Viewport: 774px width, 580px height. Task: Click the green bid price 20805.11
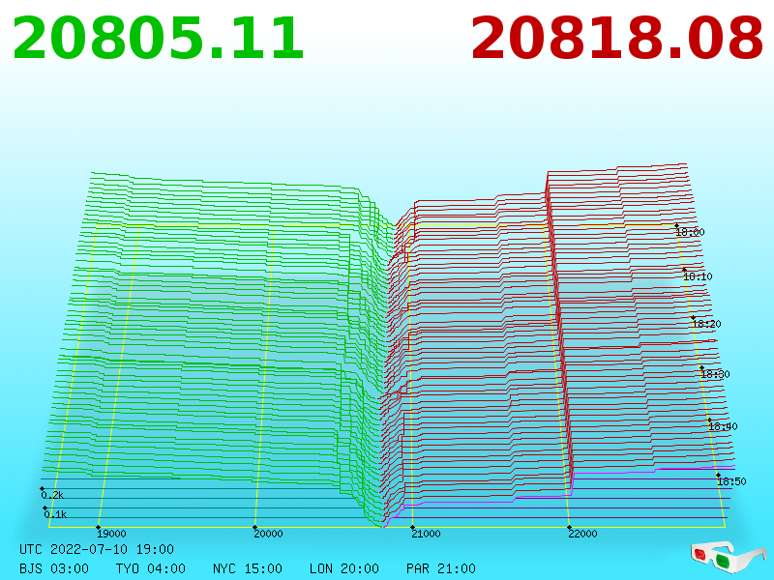158,39
